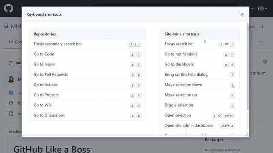Click the 'Go to notifications' row
Viewport: 273px width, 153px height.
(x=200, y=54)
